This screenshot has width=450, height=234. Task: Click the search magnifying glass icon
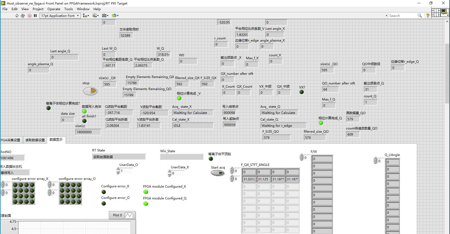[419, 16]
